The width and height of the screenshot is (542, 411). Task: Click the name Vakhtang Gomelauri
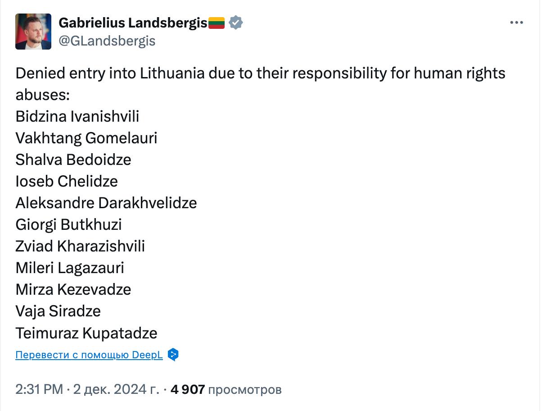pyautogui.click(x=86, y=138)
